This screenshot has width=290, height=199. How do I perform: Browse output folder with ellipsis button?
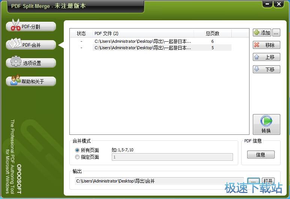pos(253,181)
